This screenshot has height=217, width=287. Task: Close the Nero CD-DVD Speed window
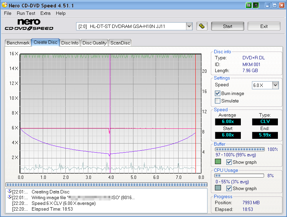tap(282, 5)
